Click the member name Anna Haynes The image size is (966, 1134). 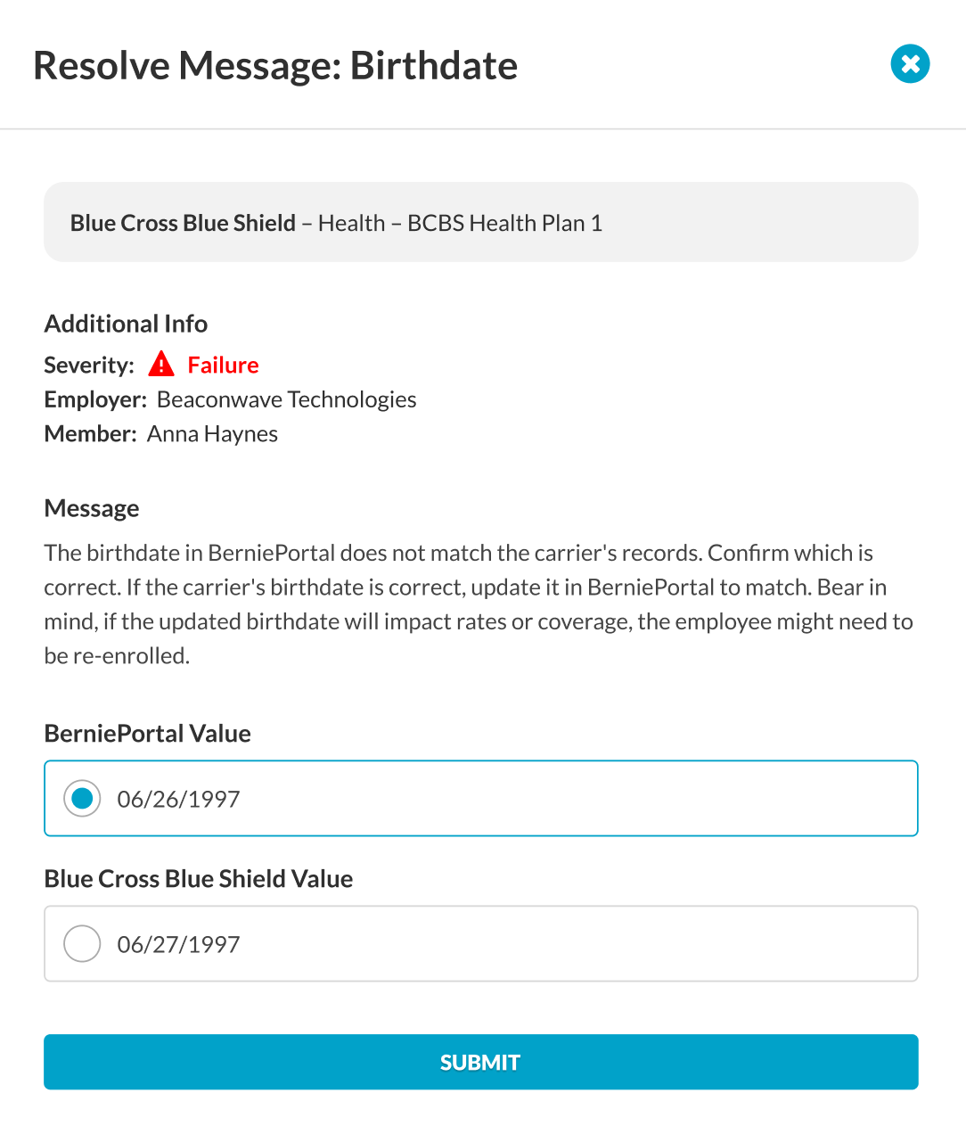click(212, 434)
